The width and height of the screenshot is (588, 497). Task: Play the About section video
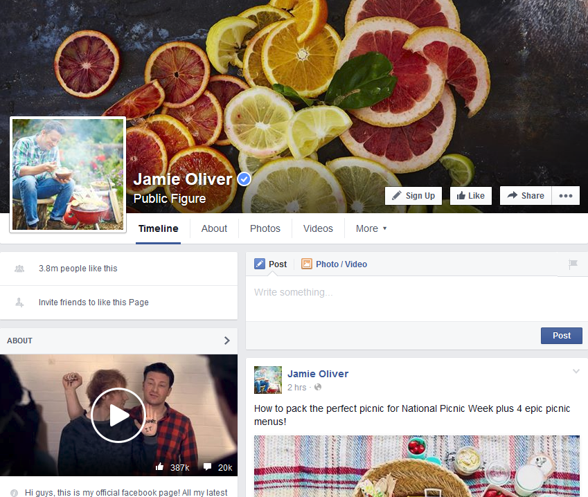[118, 415]
